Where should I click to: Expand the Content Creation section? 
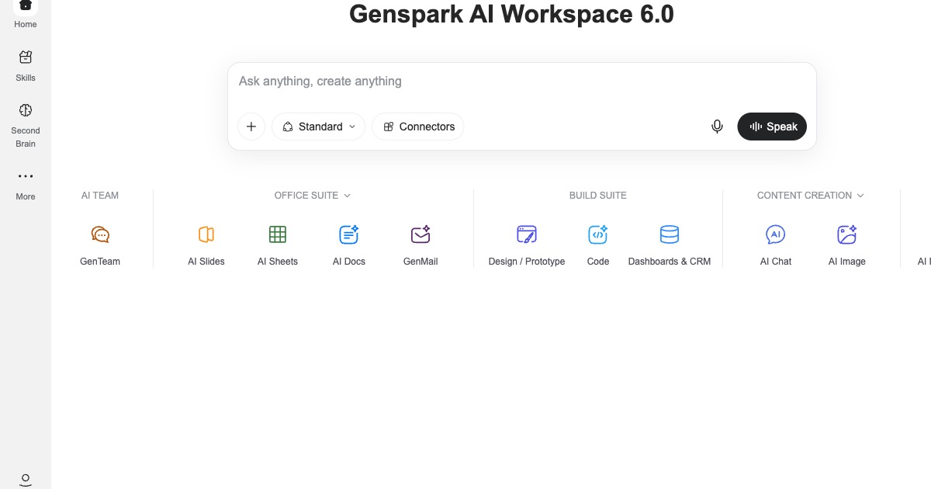(811, 196)
